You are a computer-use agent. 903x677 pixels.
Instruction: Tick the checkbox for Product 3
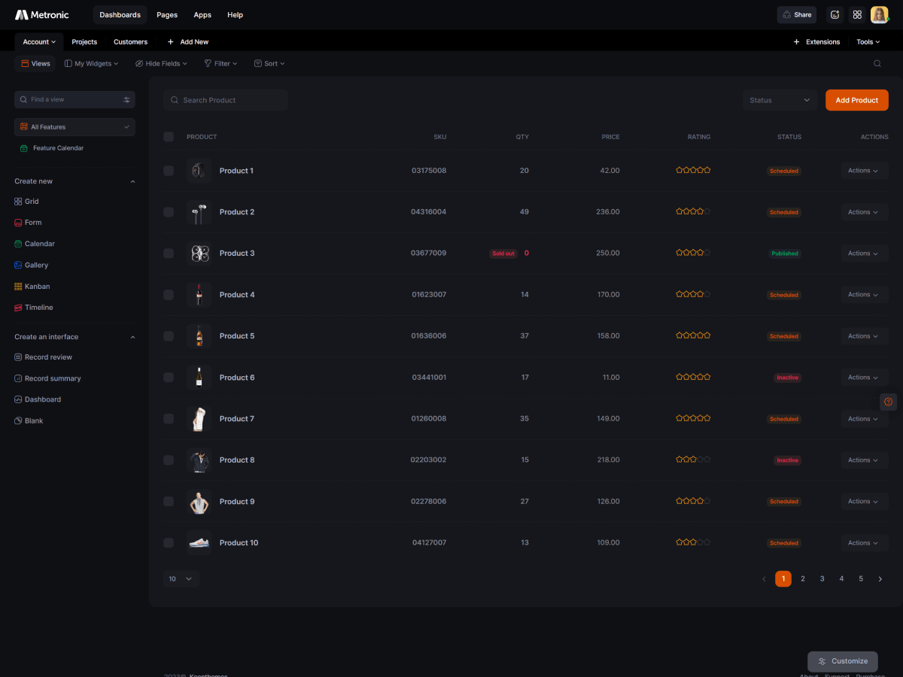pos(169,253)
